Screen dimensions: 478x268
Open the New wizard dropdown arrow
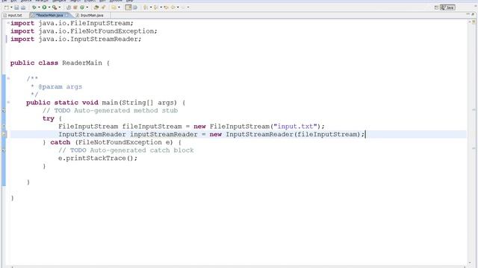pos(11,7)
